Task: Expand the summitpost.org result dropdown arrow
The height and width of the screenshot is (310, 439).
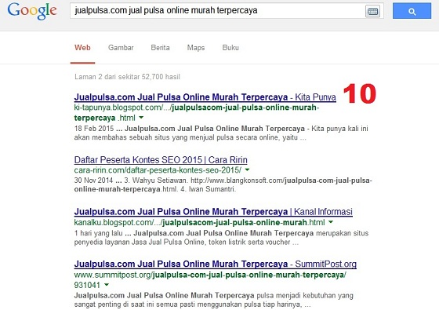Action: pos(107,285)
